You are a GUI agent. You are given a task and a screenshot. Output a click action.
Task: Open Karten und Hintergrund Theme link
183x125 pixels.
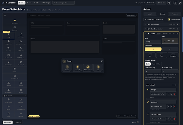pos(127,116)
